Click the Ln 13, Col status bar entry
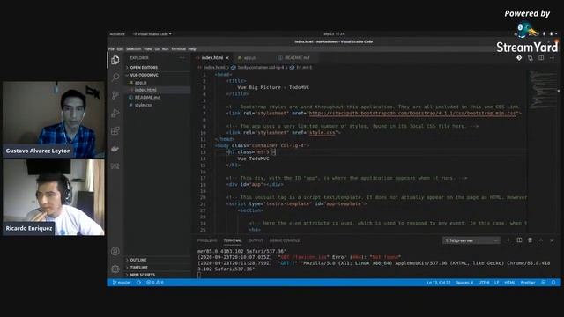The height and width of the screenshot is (317, 564). coord(439,283)
